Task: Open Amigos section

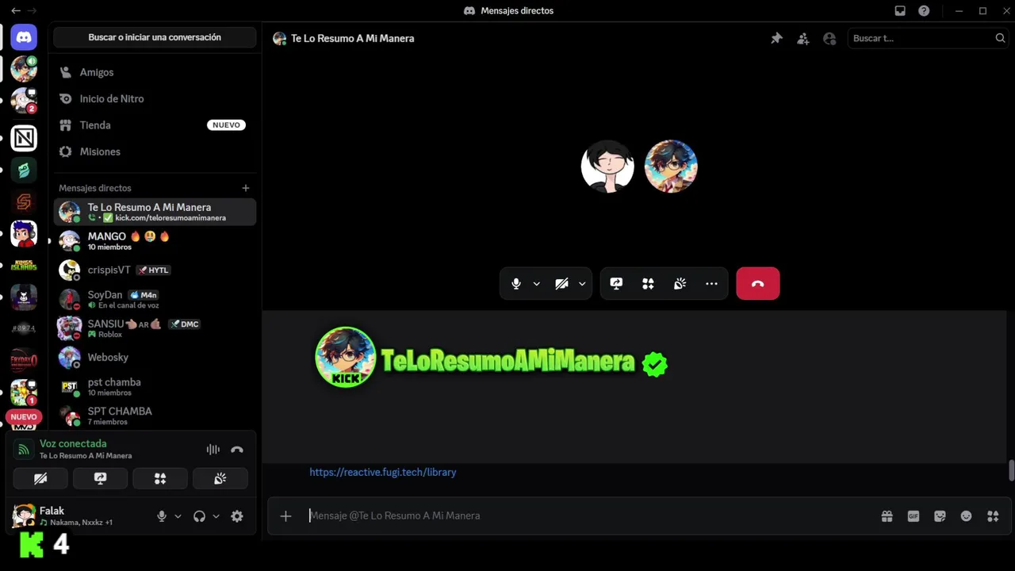Action: (155, 72)
